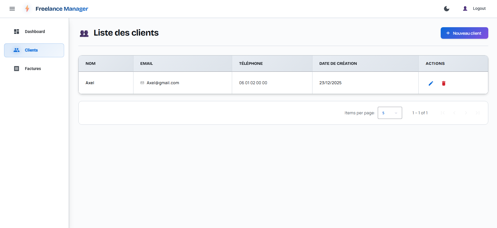Jump to last page of pagination

click(478, 113)
